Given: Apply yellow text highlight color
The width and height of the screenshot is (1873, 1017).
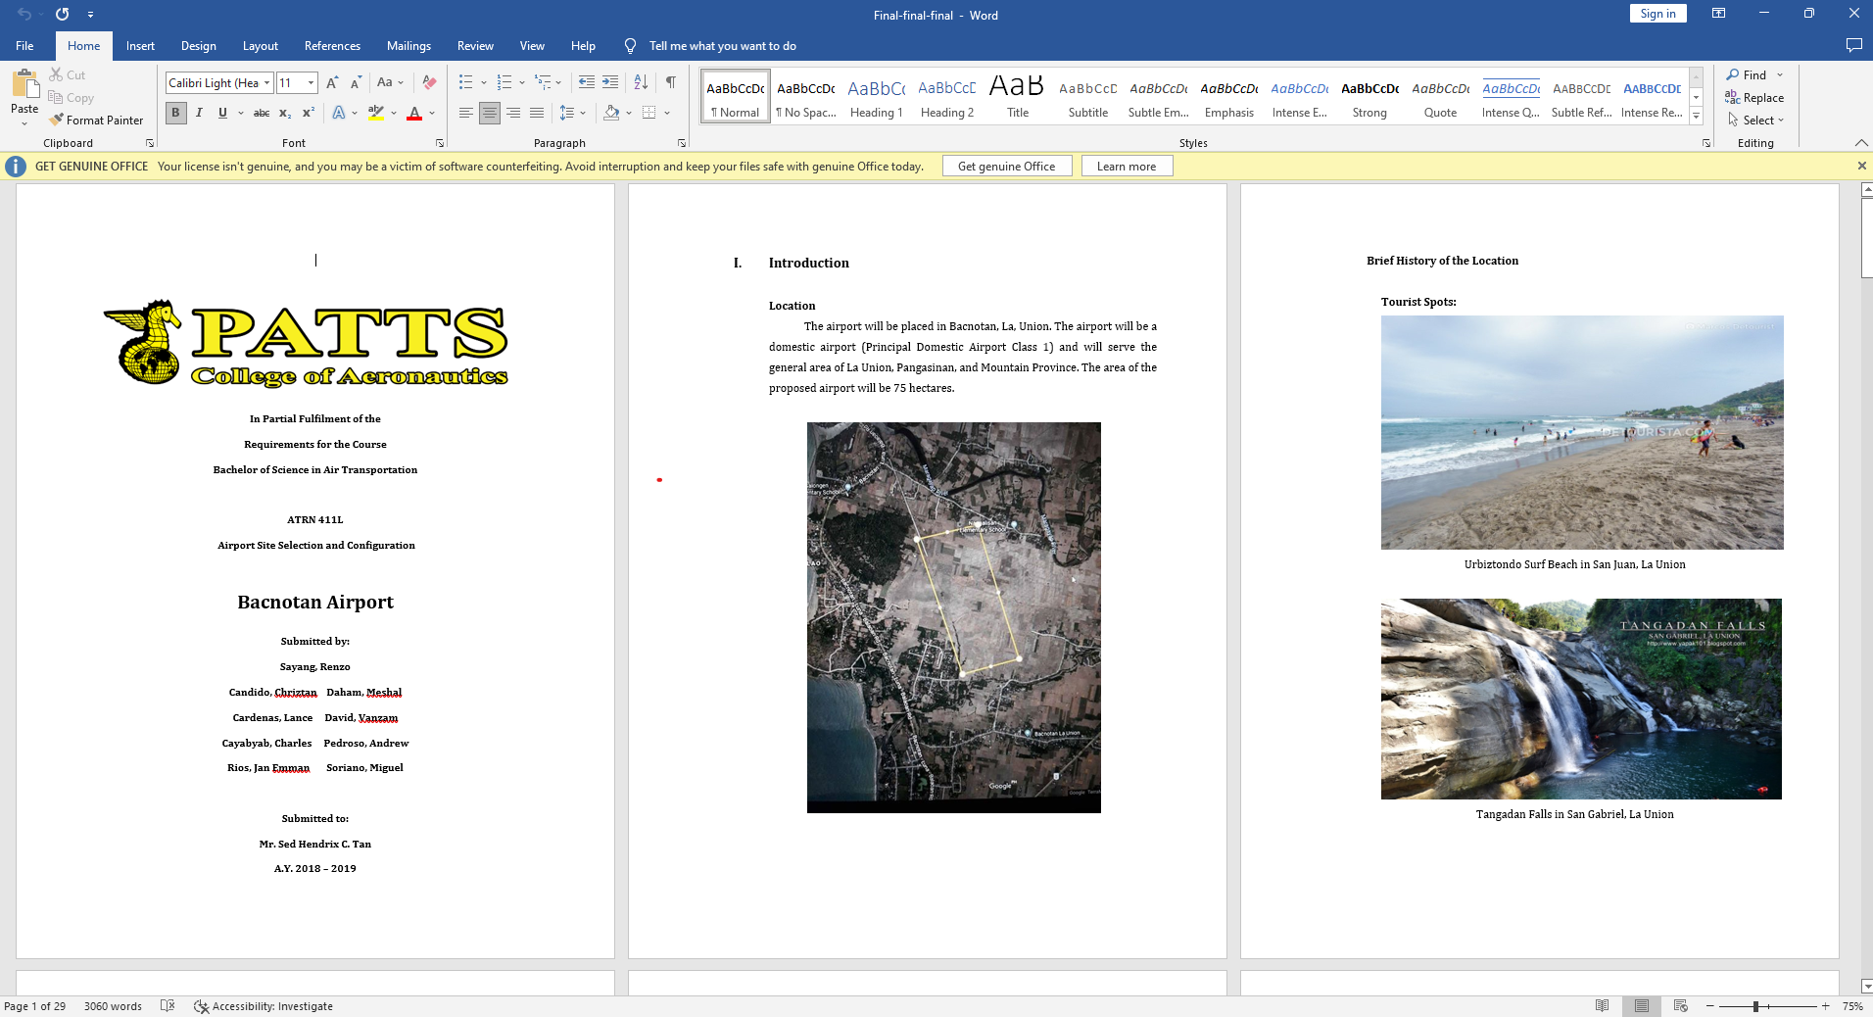Looking at the screenshot, I should [x=376, y=114].
